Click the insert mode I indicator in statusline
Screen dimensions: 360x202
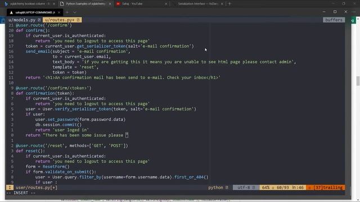(x=10, y=187)
